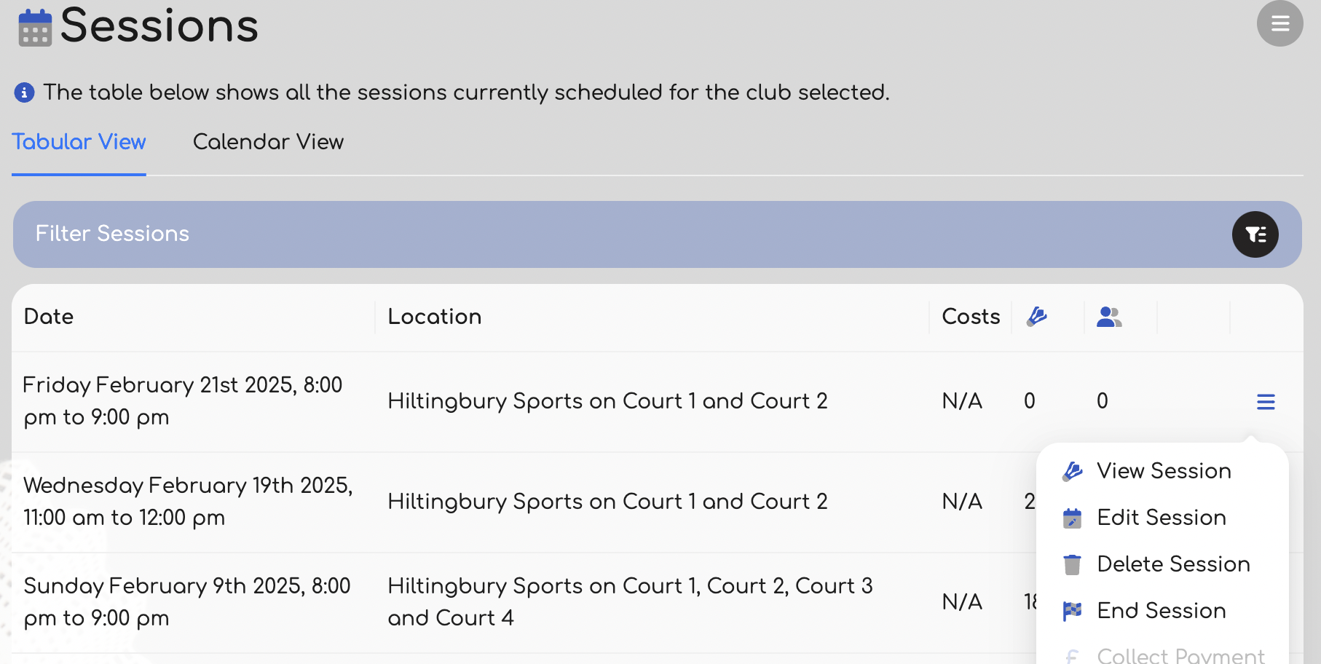The image size is (1321, 664).
Task: Select Delete Session in the menu
Action: [x=1172, y=564]
